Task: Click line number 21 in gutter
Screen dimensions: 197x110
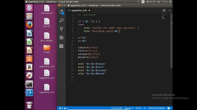Action: 72,80
